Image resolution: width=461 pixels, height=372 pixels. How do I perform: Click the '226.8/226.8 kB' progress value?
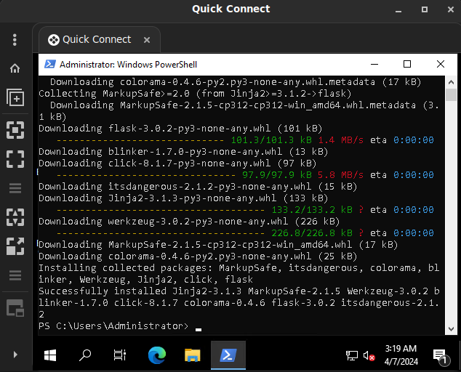[312, 233]
